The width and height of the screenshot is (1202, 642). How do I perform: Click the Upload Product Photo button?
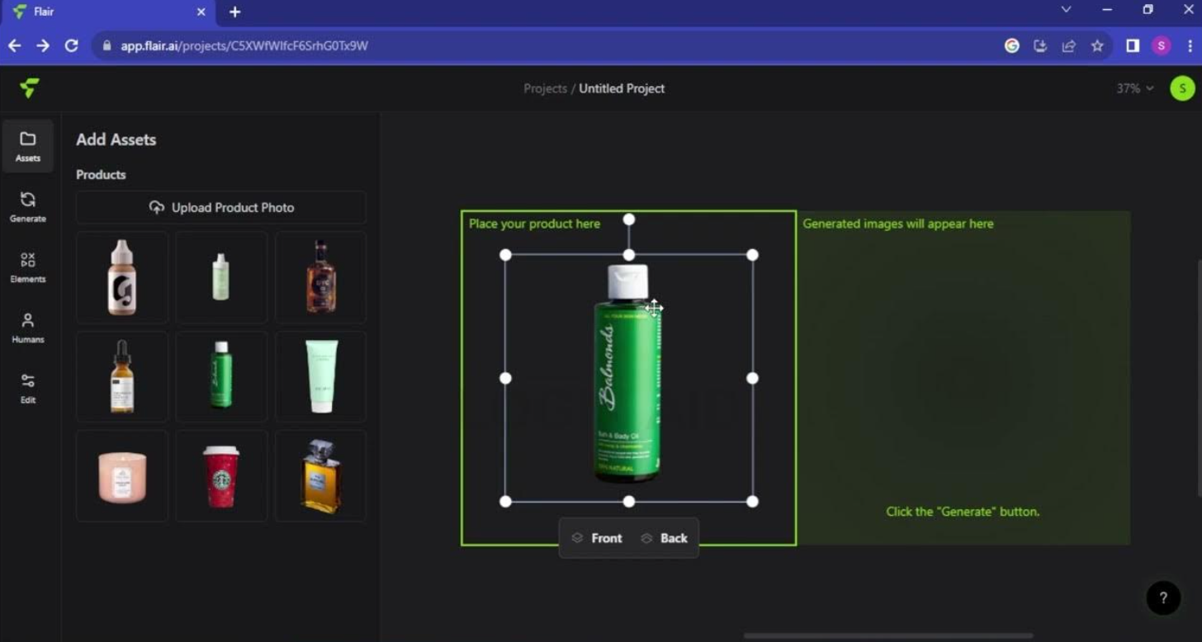coord(220,207)
